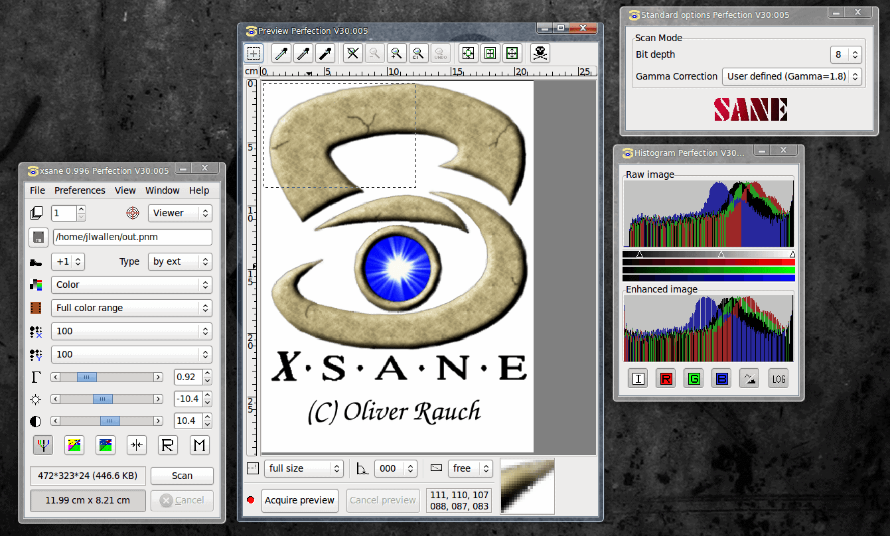Toggle the green channel G in Histogram

pos(694,379)
